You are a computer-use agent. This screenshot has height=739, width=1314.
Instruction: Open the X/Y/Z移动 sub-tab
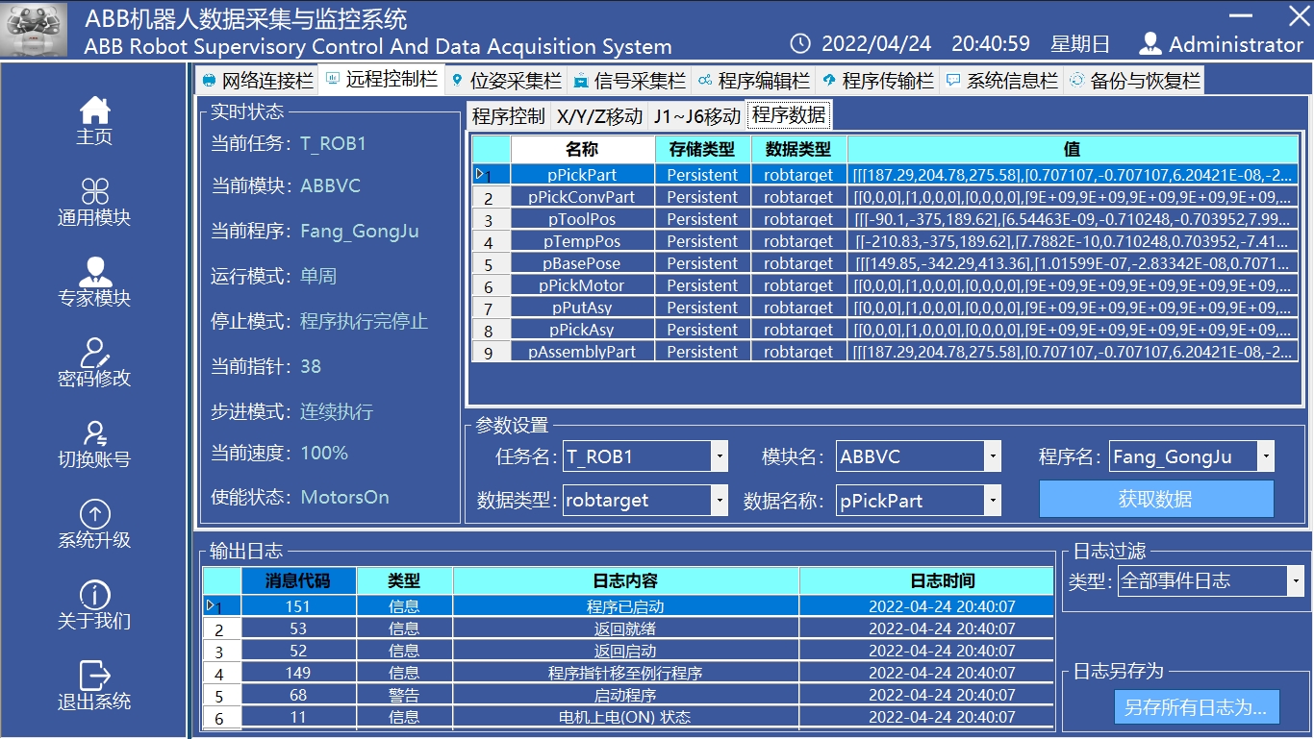coord(599,116)
